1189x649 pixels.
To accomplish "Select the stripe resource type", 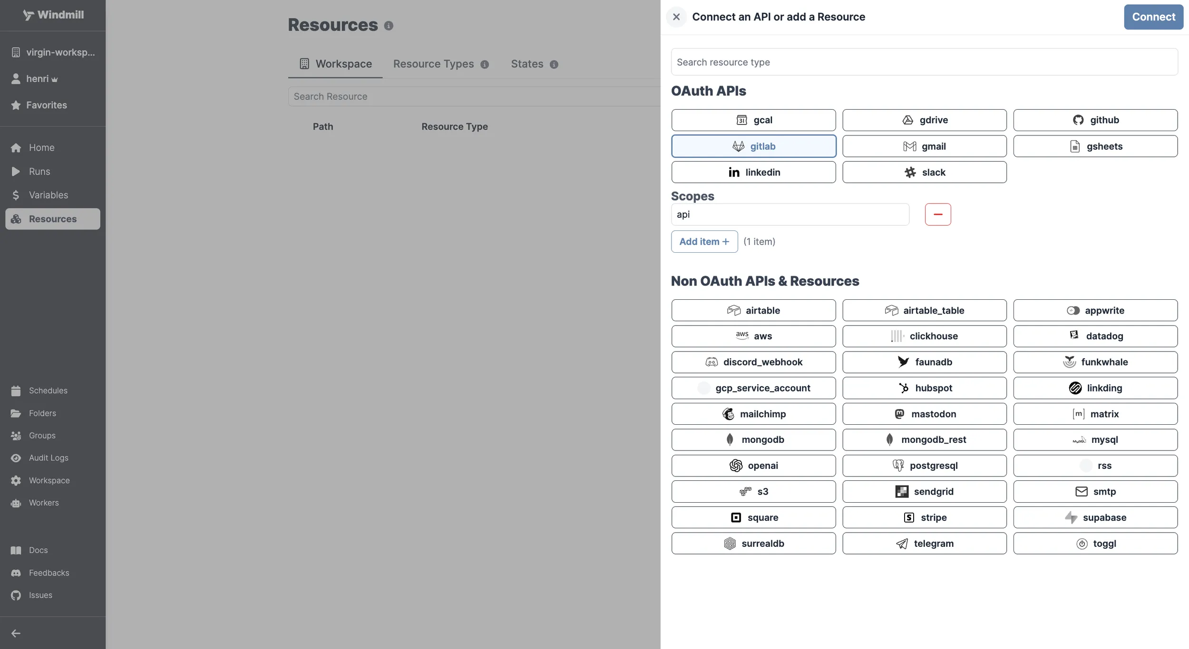I will click(924, 517).
